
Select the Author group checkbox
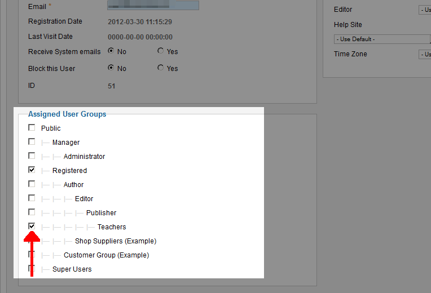32,184
